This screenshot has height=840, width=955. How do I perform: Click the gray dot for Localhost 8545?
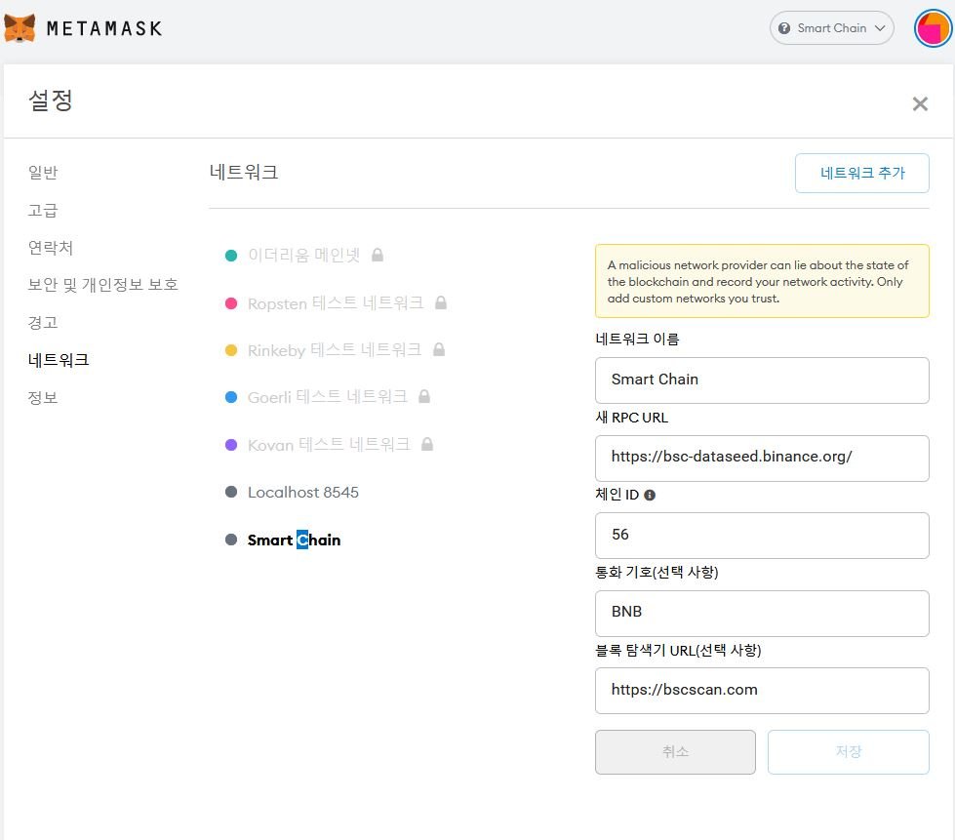click(x=231, y=492)
